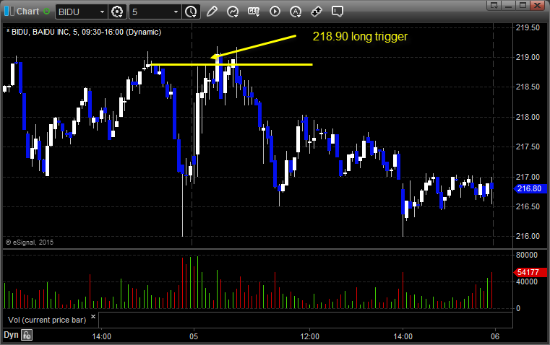Open the studies chart-line menu
This screenshot has height=345, width=550.
tap(233, 12)
